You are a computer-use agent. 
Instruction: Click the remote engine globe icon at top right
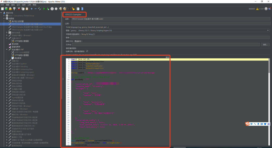266,9
